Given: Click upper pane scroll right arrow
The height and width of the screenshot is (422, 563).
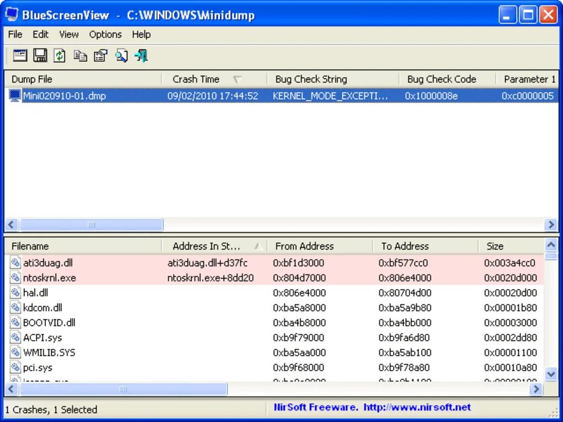Looking at the screenshot, I should 550,225.
